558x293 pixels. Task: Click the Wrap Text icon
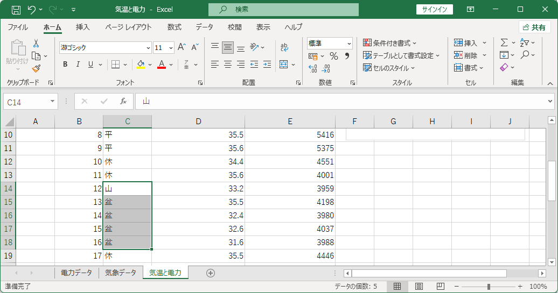284,47
